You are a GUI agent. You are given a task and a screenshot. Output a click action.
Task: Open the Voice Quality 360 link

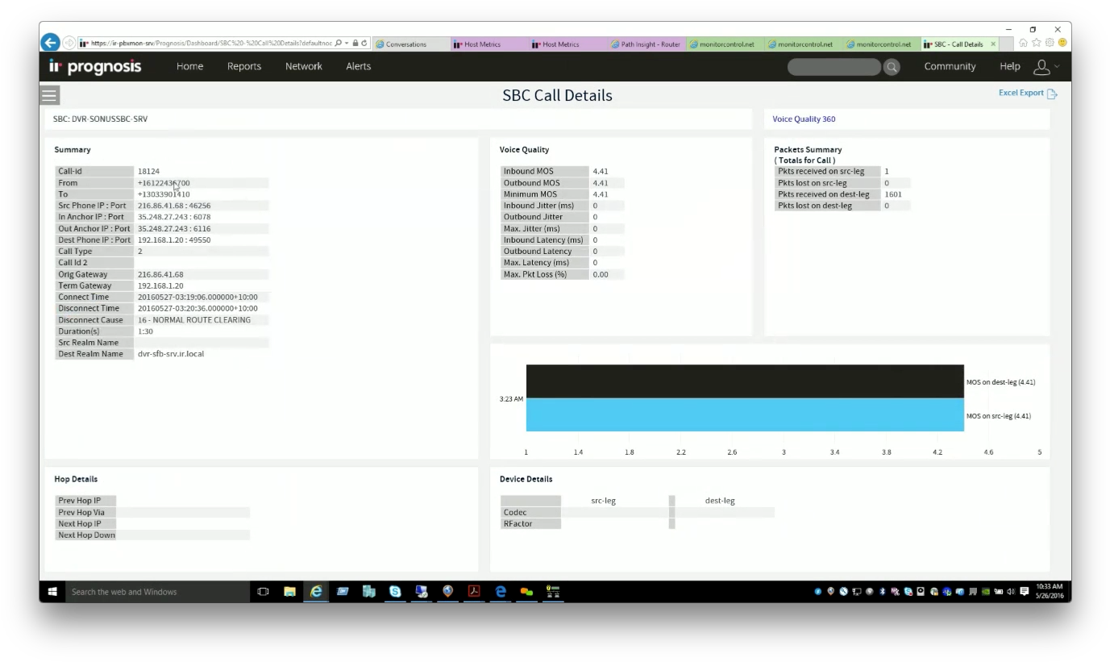point(804,119)
